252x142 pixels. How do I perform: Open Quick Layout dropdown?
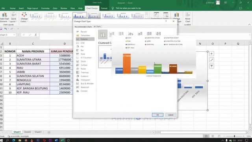[x=13, y=17]
